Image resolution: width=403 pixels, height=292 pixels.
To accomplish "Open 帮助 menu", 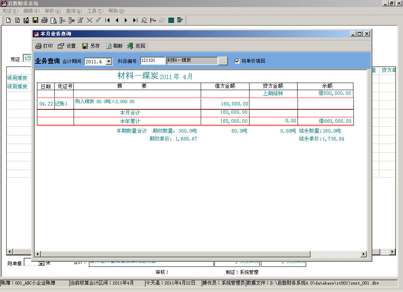I will pos(116,11).
